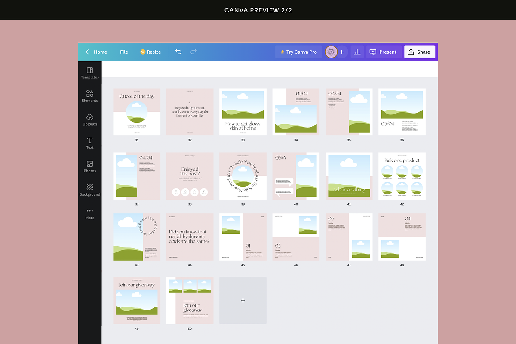Select page 36 with 03/04 heading
The width and height of the screenshot is (516, 344).
(x=402, y=112)
